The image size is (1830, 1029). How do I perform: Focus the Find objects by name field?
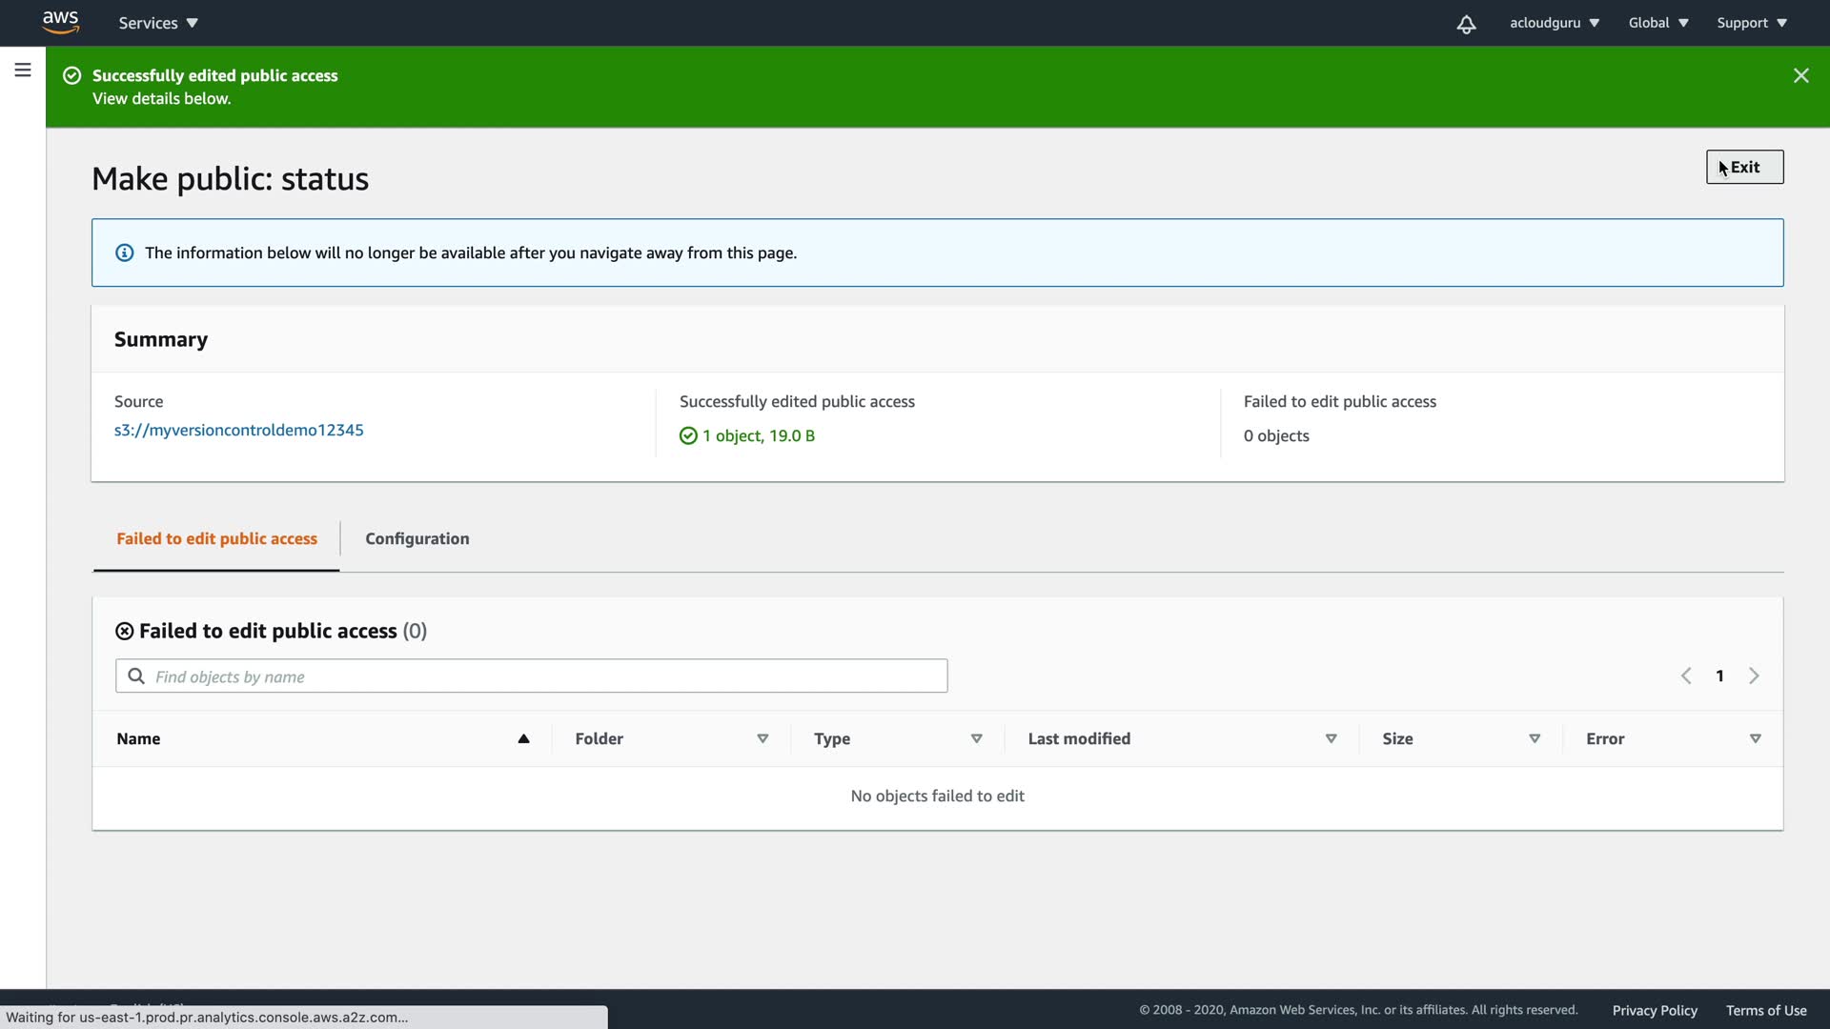tap(543, 676)
